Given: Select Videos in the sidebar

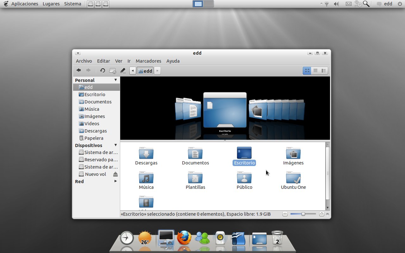Looking at the screenshot, I should [97, 124].
